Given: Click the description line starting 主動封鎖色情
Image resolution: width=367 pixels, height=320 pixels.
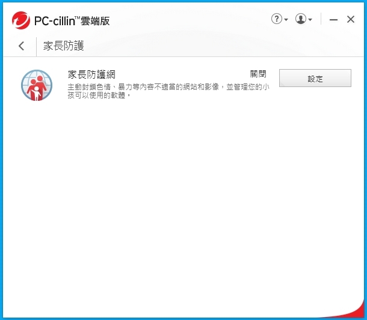Looking at the screenshot, I should point(168,87).
